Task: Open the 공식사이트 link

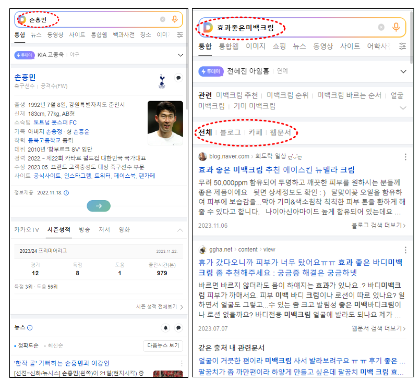Action: coord(47,176)
